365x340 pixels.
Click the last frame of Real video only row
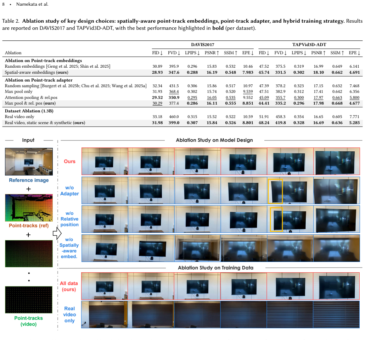pyautogui.click(x=336, y=314)
